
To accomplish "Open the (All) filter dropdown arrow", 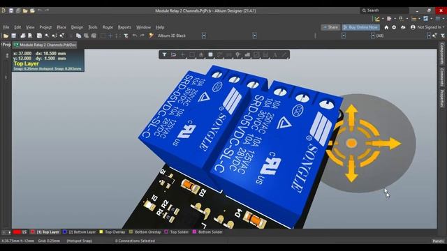I will pos(428,36).
